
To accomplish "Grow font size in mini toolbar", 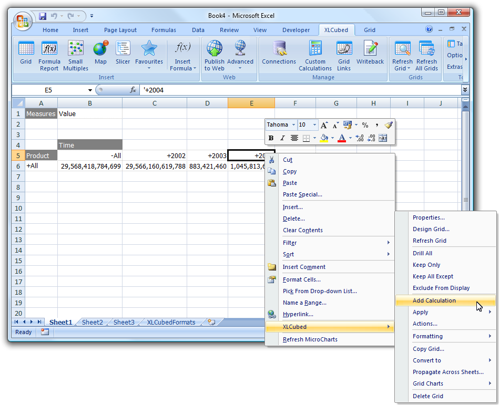I will (324, 125).
